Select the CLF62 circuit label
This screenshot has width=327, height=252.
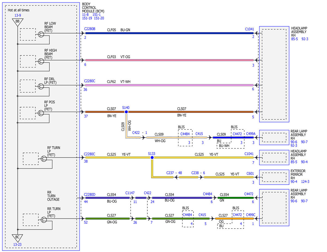pyautogui.click(x=111, y=82)
